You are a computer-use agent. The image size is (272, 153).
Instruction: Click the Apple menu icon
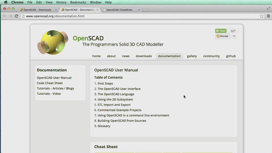click(6, 2)
